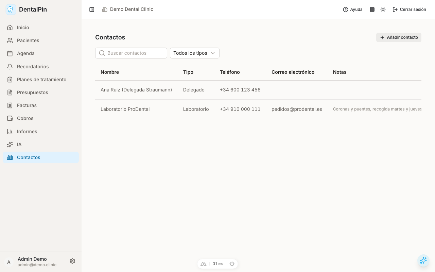
Task: Open Demo Dental Clinic selector
Action: pos(127,10)
